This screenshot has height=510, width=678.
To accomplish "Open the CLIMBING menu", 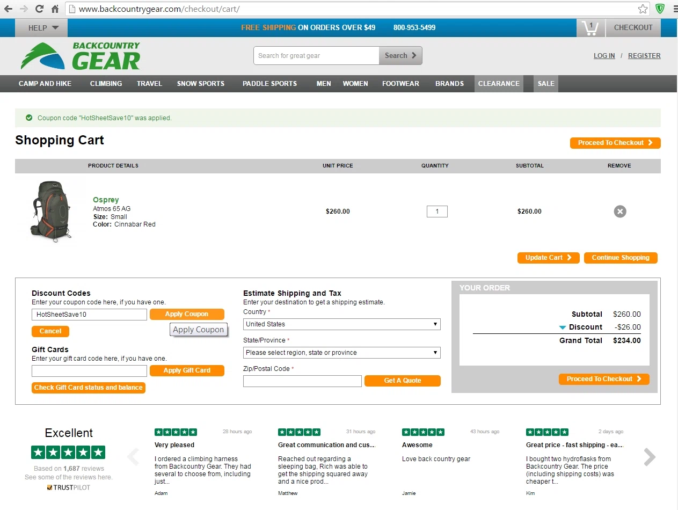I will (x=106, y=84).
